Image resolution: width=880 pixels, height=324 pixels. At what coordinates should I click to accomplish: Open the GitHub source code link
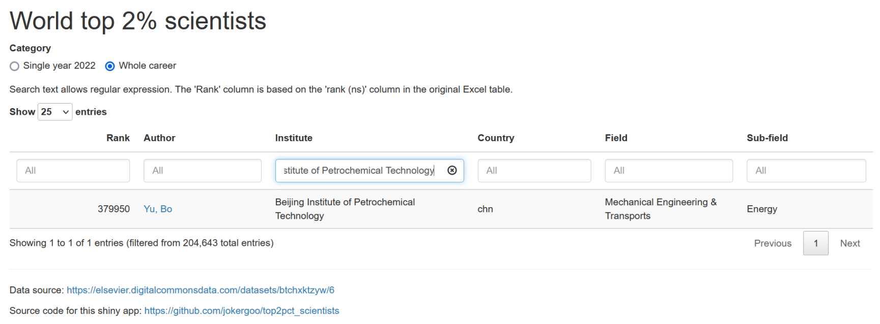point(242,311)
